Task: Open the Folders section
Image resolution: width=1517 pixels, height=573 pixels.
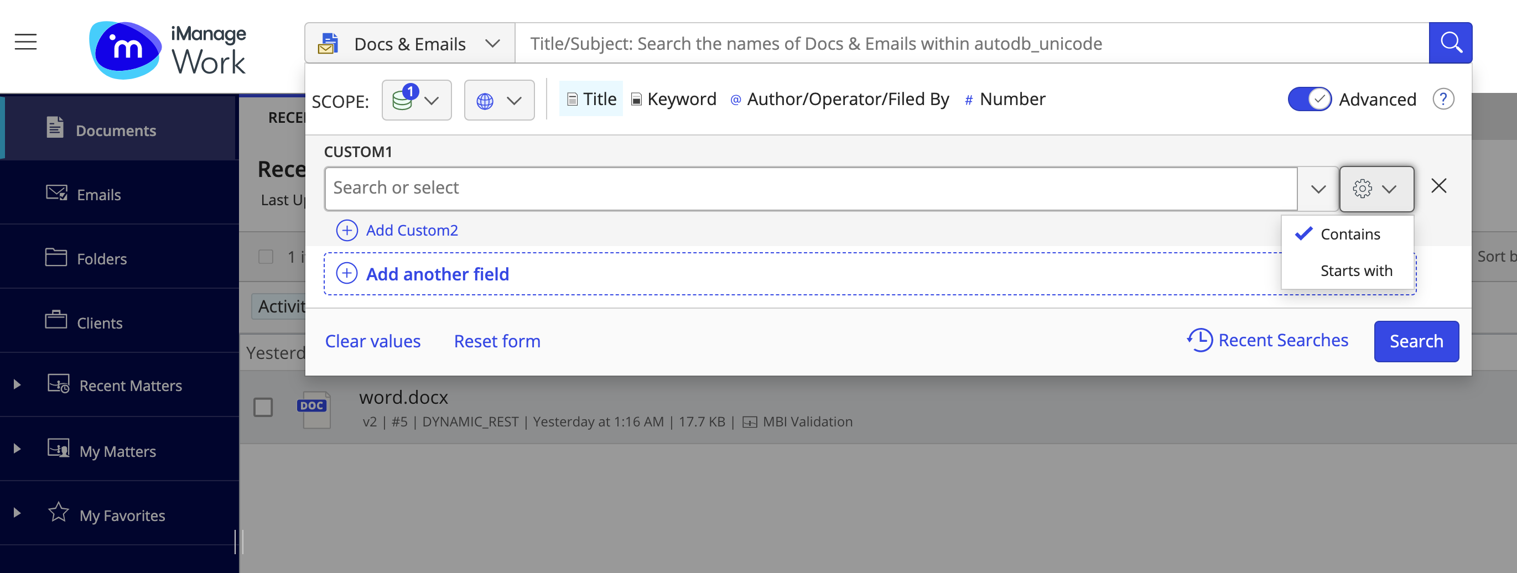Action: (x=101, y=258)
